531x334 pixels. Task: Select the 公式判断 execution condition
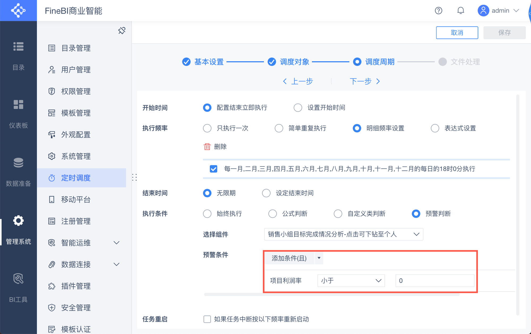[x=273, y=214]
